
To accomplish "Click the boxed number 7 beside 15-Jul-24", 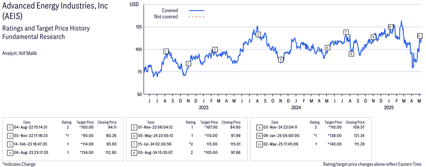I will (x=134, y=144).
